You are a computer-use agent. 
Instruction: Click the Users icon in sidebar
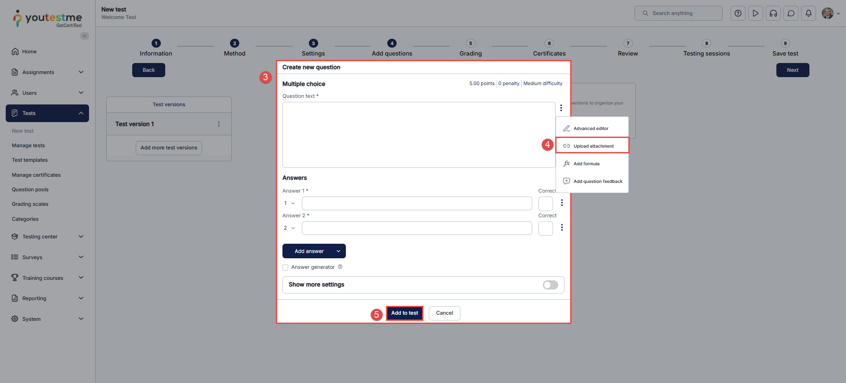pyautogui.click(x=15, y=93)
